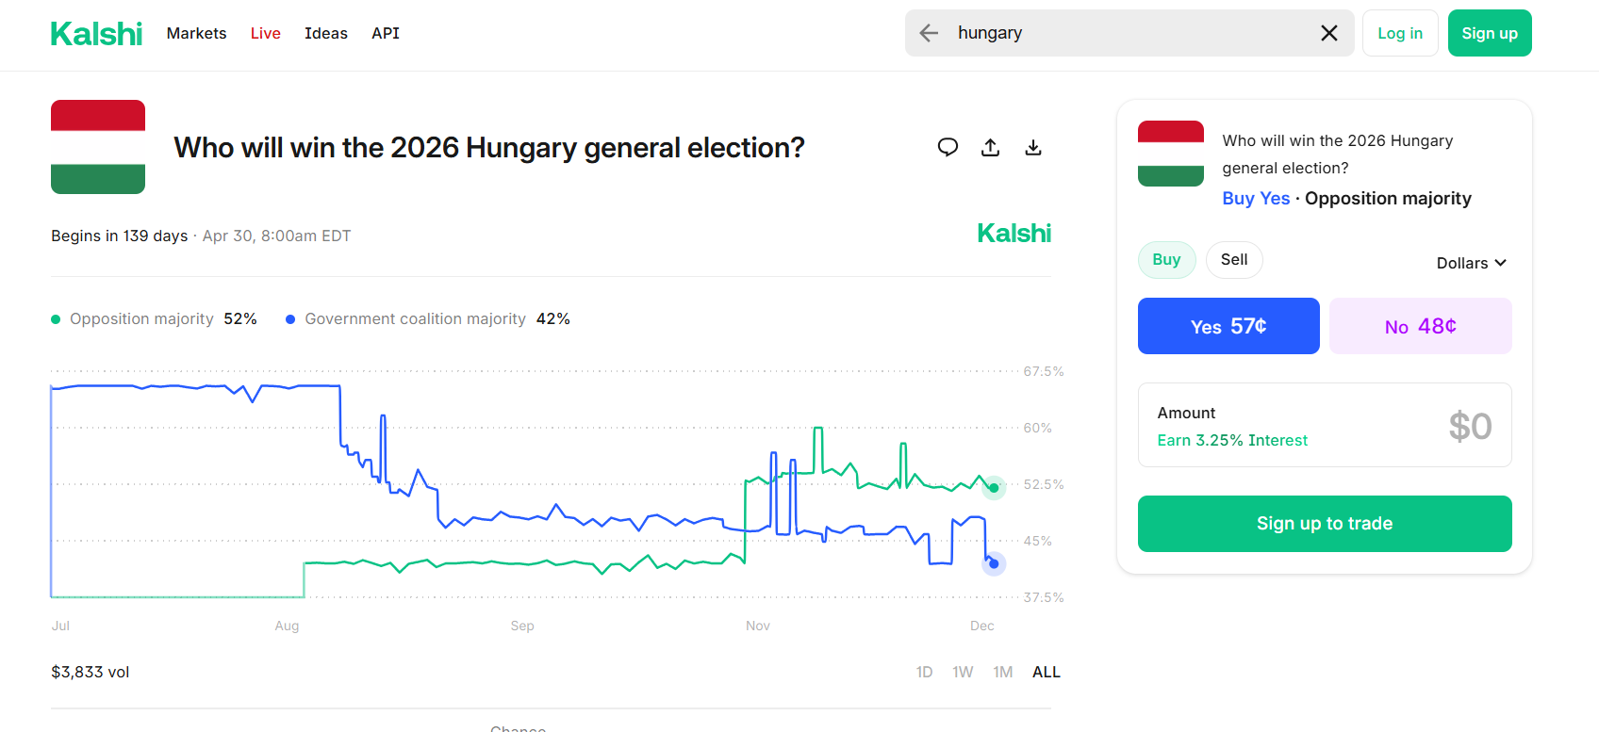Select the Yes 57¢ option
This screenshot has height=732, width=1599.
[1228, 326]
